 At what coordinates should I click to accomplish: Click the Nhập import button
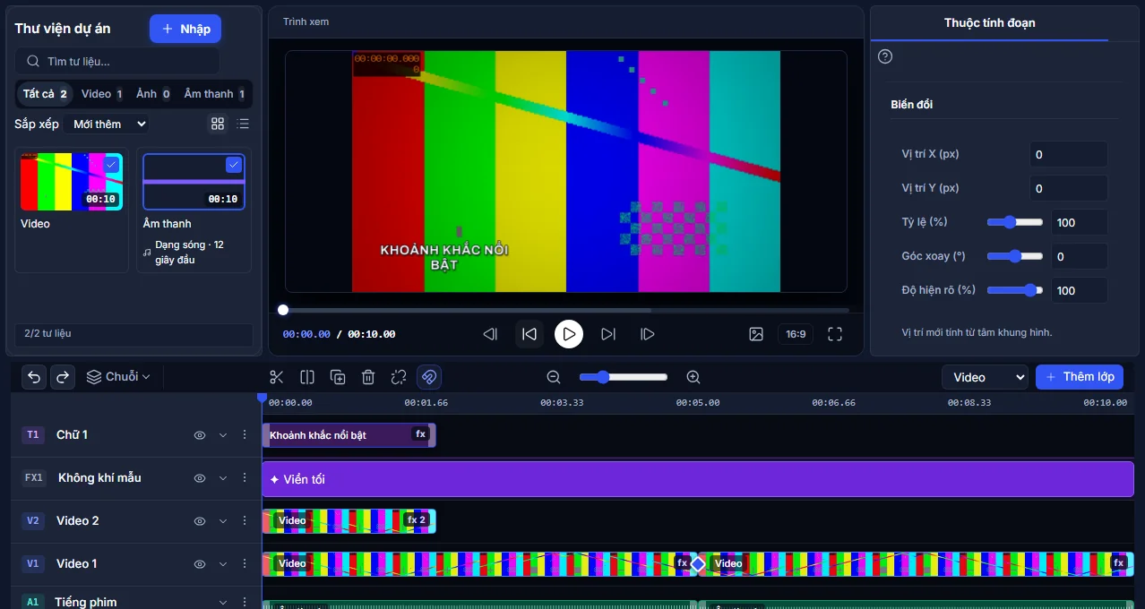pyautogui.click(x=185, y=29)
